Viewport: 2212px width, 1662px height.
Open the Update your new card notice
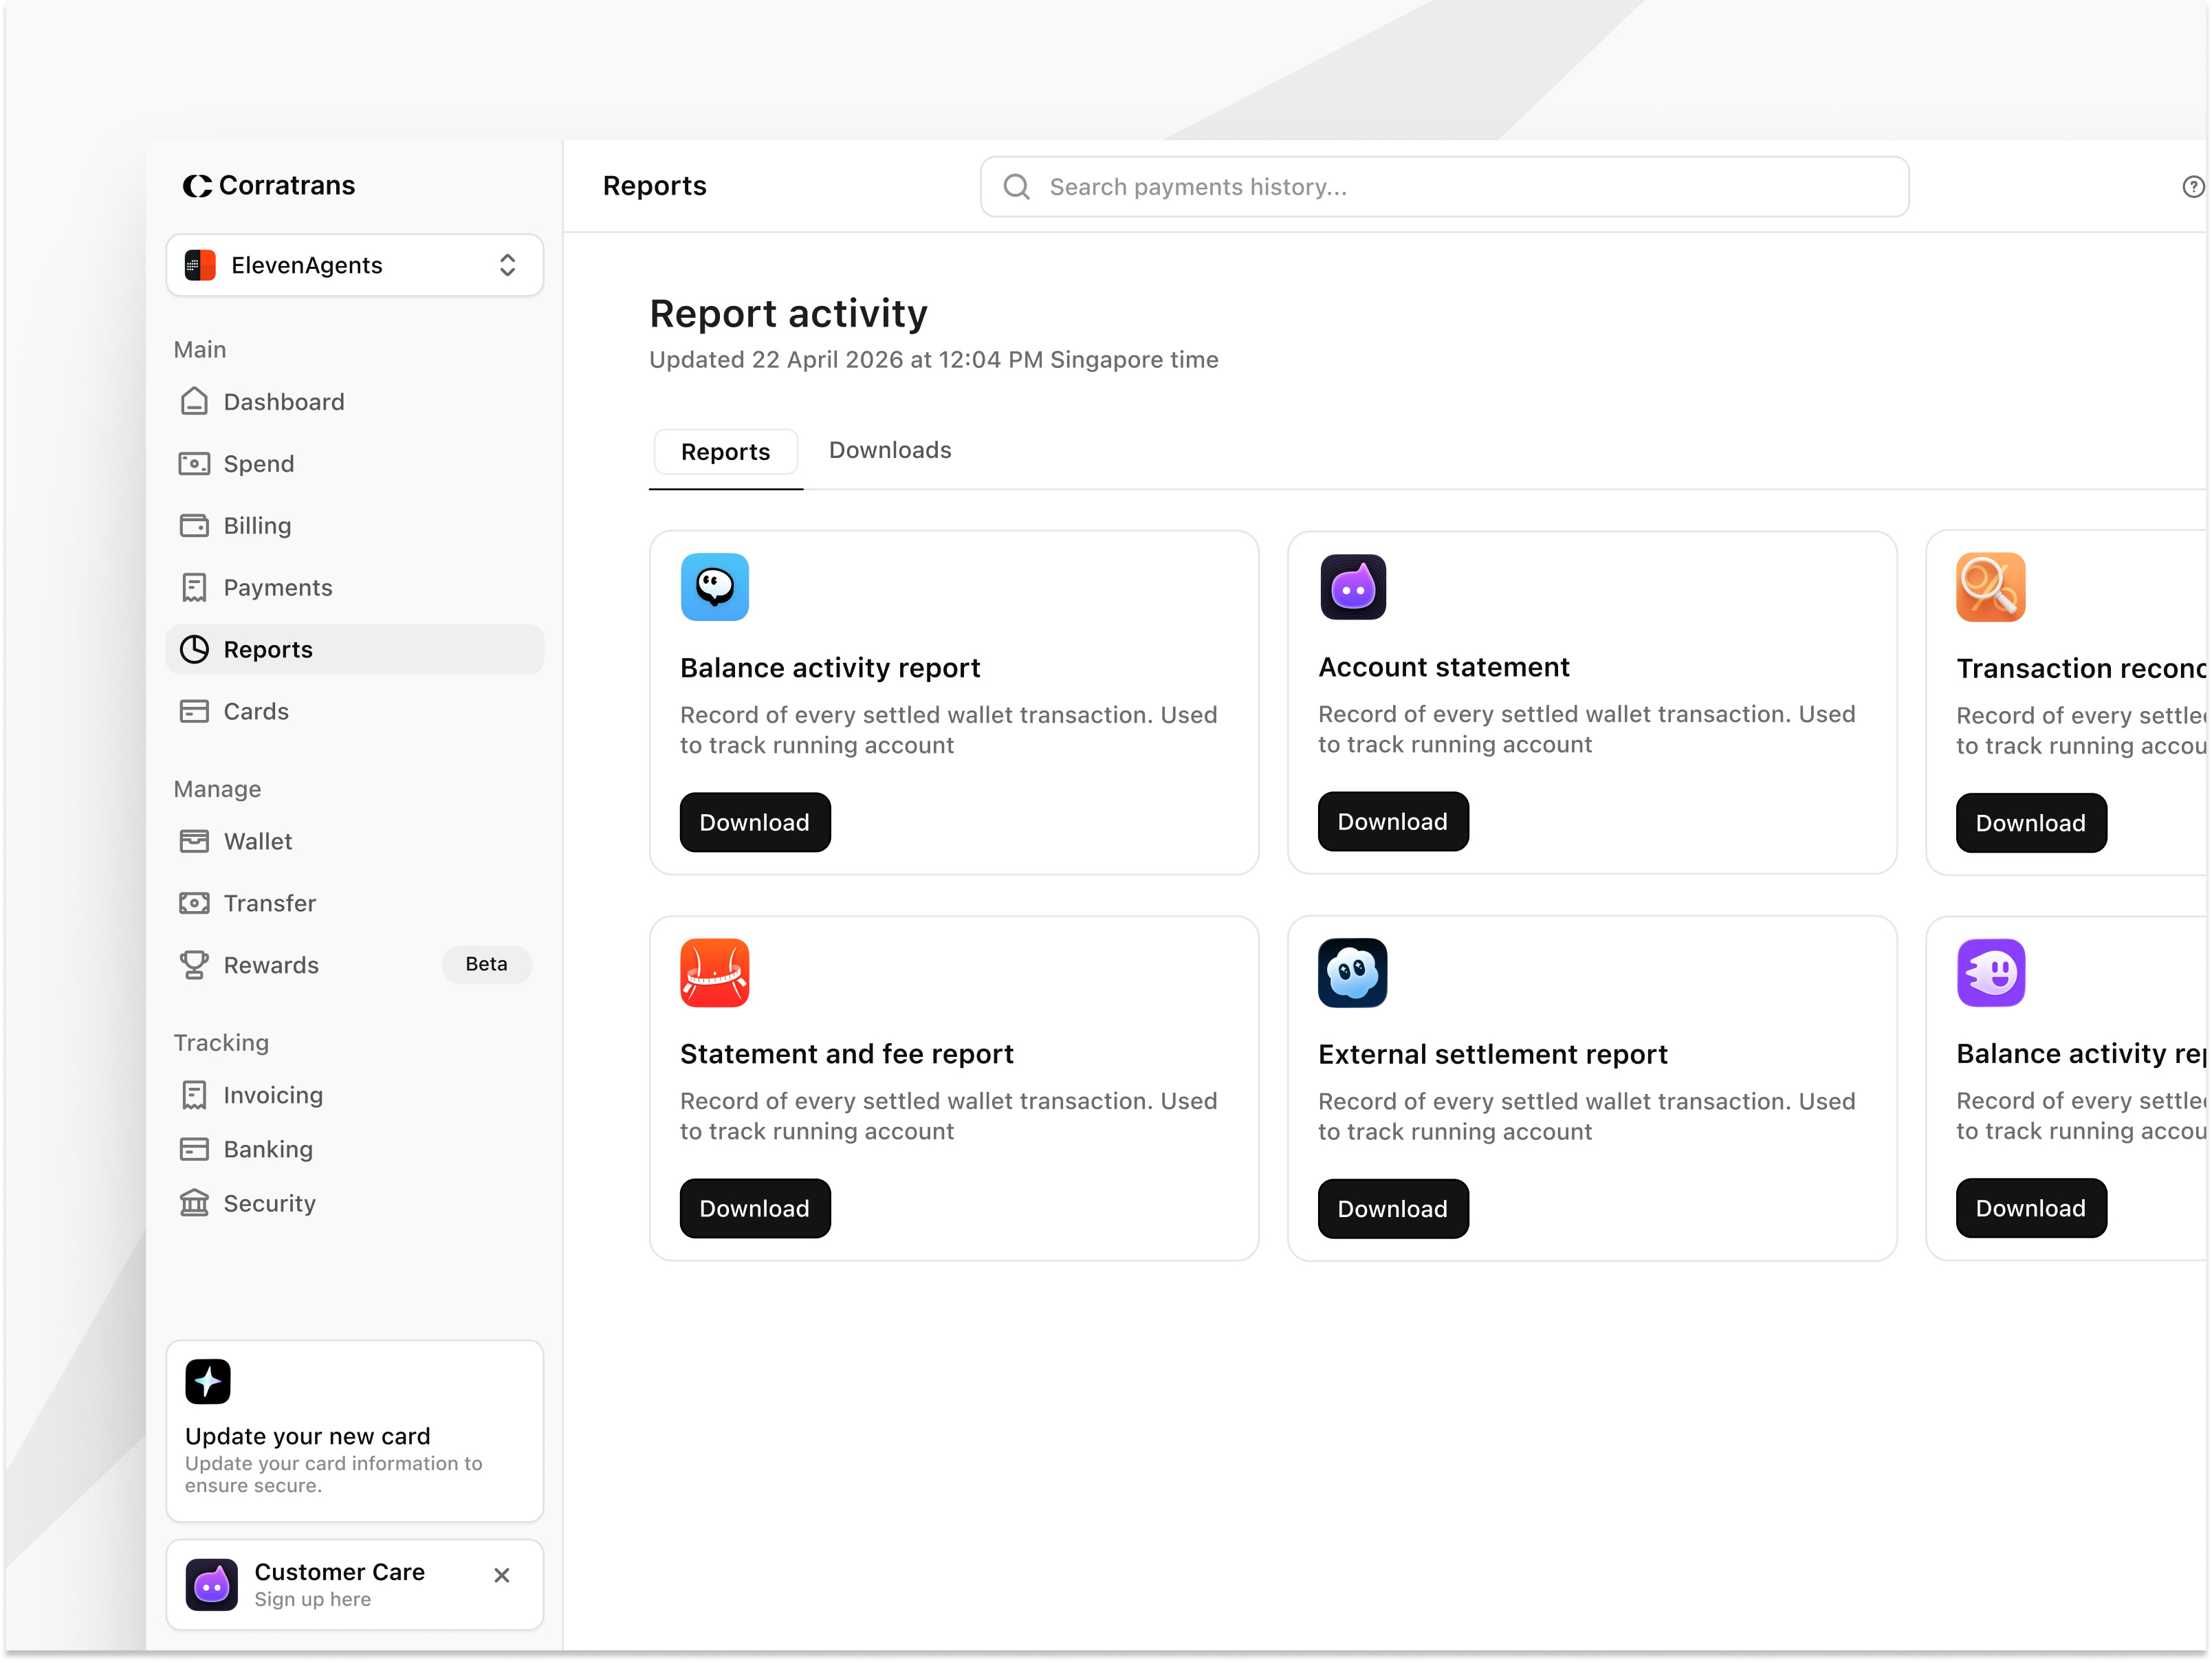click(355, 1431)
